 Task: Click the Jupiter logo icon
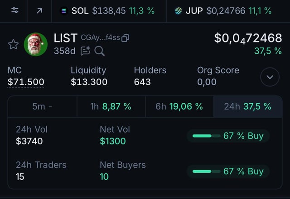click(x=179, y=11)
